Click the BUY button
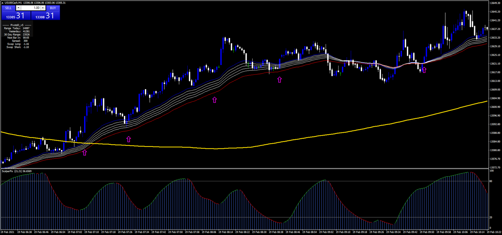This screenshot has width=502, height=235. (x=53, y=8)
